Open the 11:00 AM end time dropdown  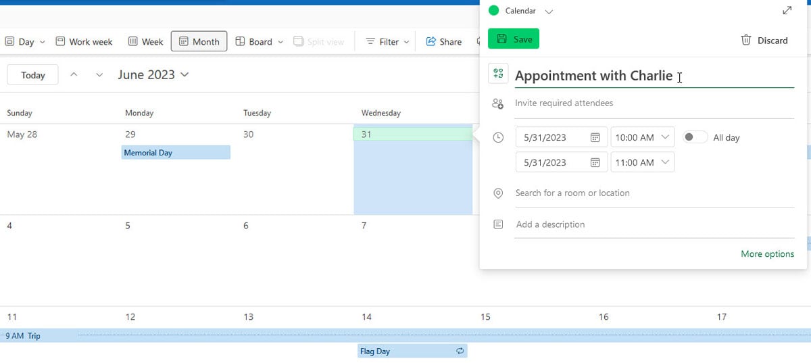tap(642, 163)
